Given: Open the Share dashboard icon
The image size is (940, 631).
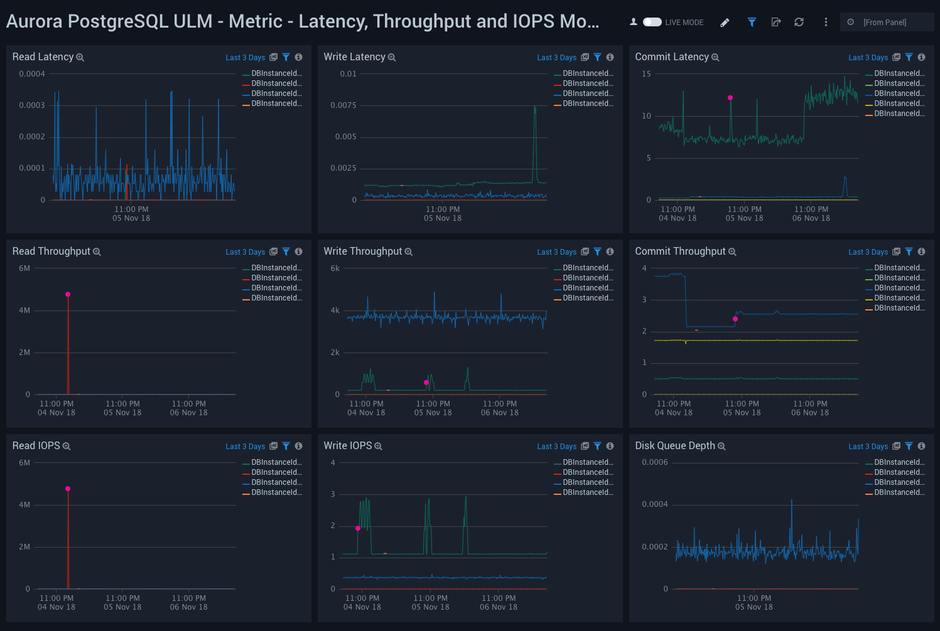Looking at the screenshot, I should (x=776, y=21).
